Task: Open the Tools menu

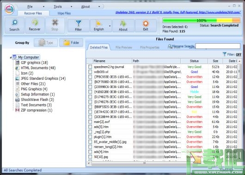Action: pos(58,7)
